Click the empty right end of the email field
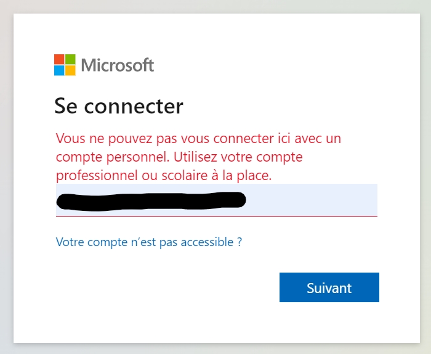 (x=345, y=200)
